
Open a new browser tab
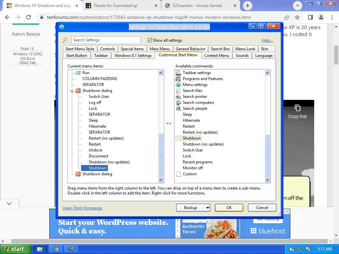coord(248,6)
